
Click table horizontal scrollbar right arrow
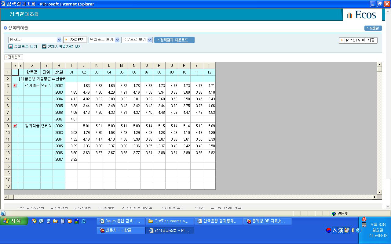tap(375, 197)
